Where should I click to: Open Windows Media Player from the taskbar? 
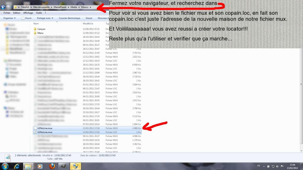pos(40,166)
